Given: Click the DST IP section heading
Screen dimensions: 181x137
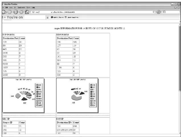Looking at the screenshot, I should click(x=60, y=119).
